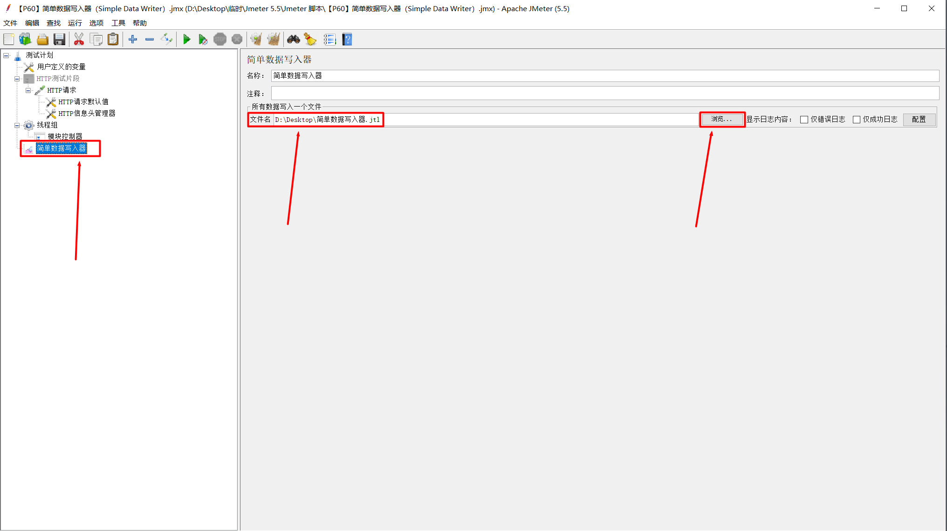The image size is (947, 531).
Task: Select HTTP信息头管理器 in the tree
Action: pyautogui.click(x=87, y=114)
